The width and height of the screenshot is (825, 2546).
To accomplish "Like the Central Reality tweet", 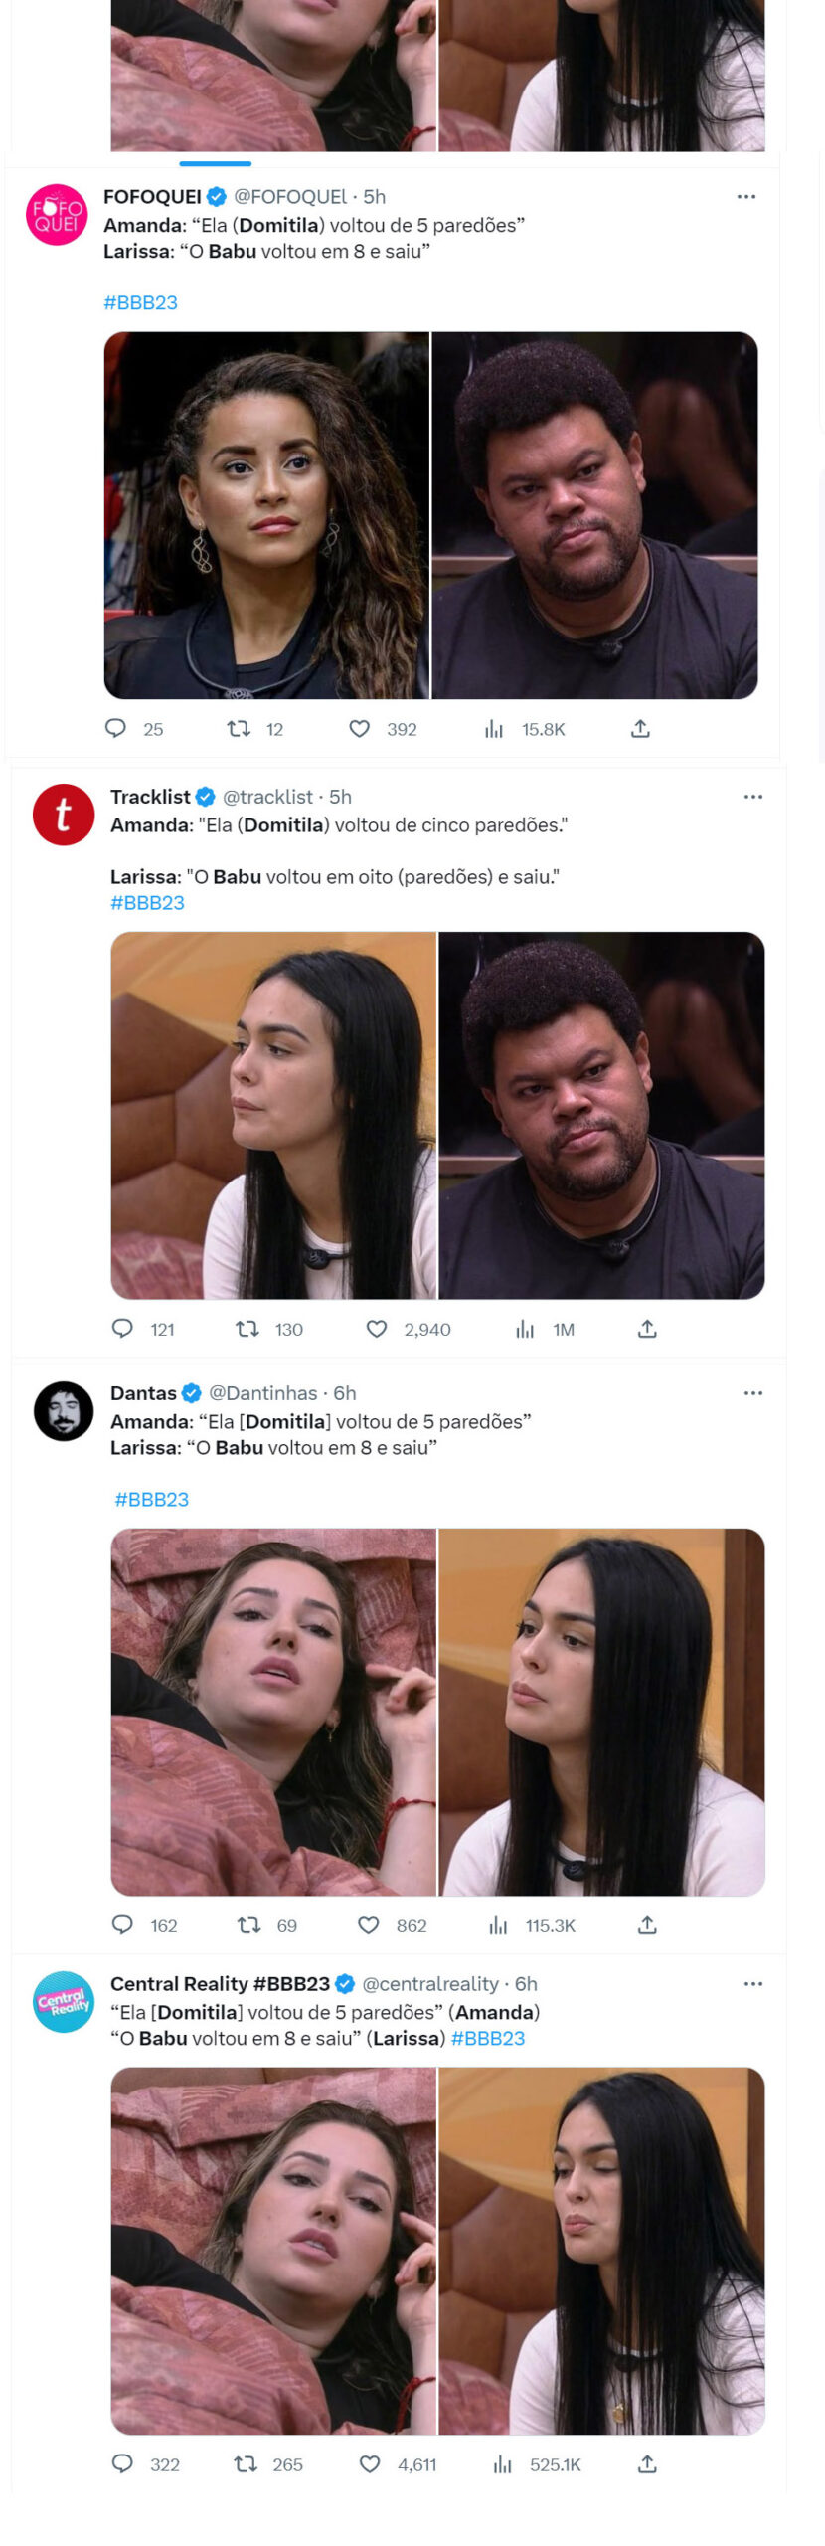I will tap(370, 2463).
